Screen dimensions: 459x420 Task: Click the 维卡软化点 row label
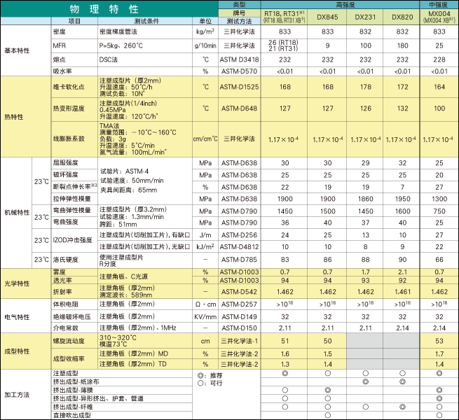coord(69,87)
